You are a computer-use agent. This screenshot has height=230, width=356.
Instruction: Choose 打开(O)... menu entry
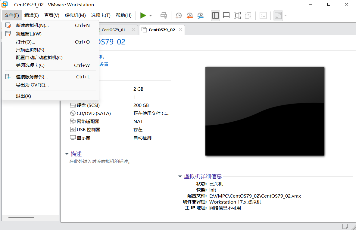click(x=51, y=42)
